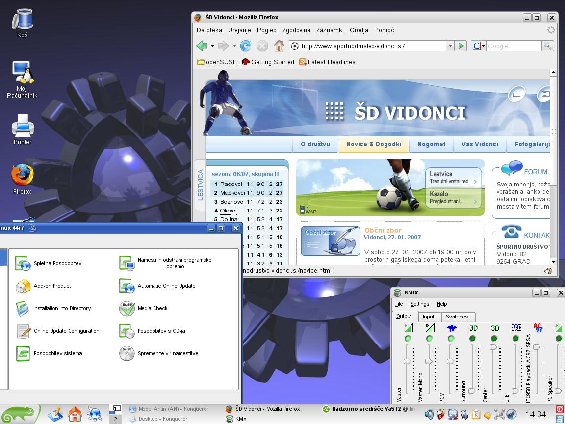This screenshot has height=424, width=565.
Task: Open Posodobitev s CD-ja in YaST
Action: (x=152, y=331)
